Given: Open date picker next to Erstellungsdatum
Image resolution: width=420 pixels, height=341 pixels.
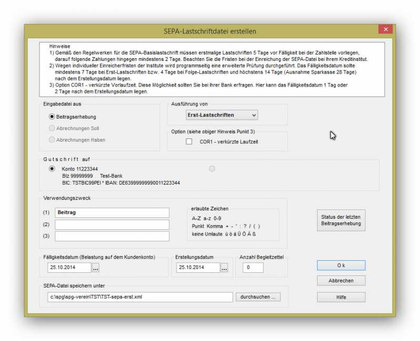Looking at the screenshot, I should point(224,268).
